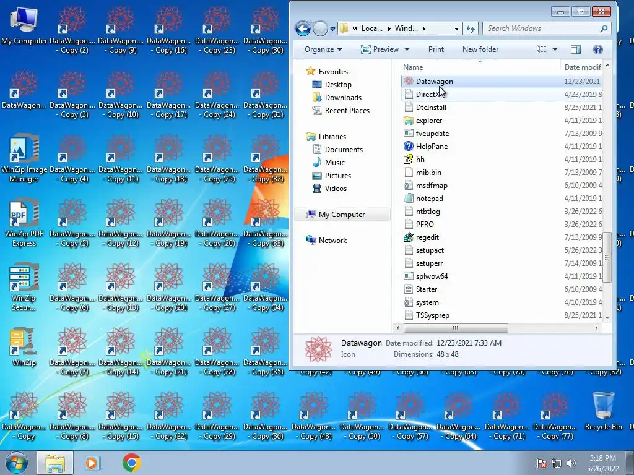Viewport: 634px width, 475px height.
Task: Open recent pages dropdown next to Forward
Action: click(x=332, y=29)
